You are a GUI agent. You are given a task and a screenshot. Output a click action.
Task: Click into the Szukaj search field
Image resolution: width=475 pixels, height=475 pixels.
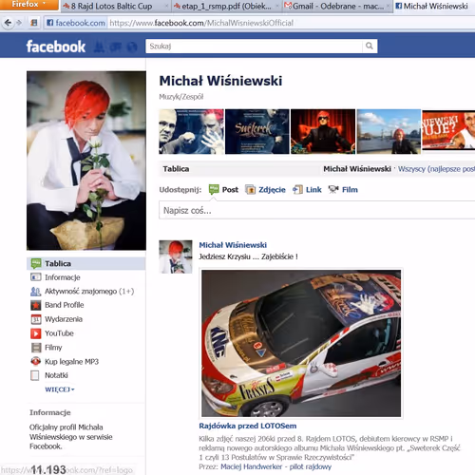tap(254, 47)
